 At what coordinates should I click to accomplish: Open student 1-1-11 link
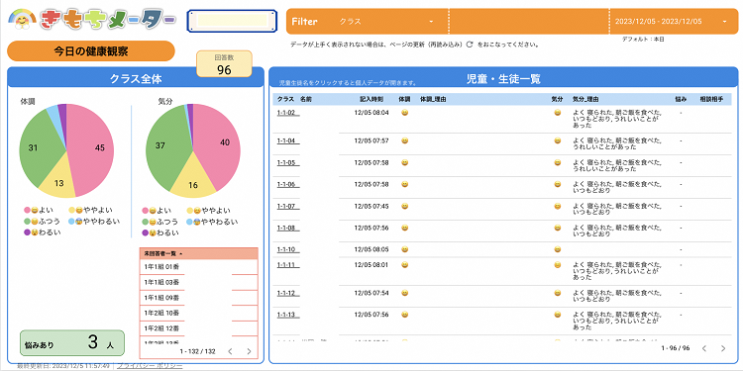[287, 265]
